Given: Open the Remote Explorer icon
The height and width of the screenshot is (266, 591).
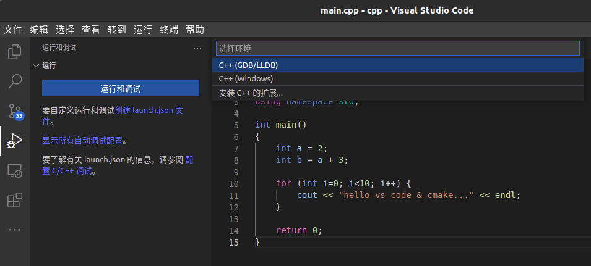Looking at the screenshot, I should (15, 171).
